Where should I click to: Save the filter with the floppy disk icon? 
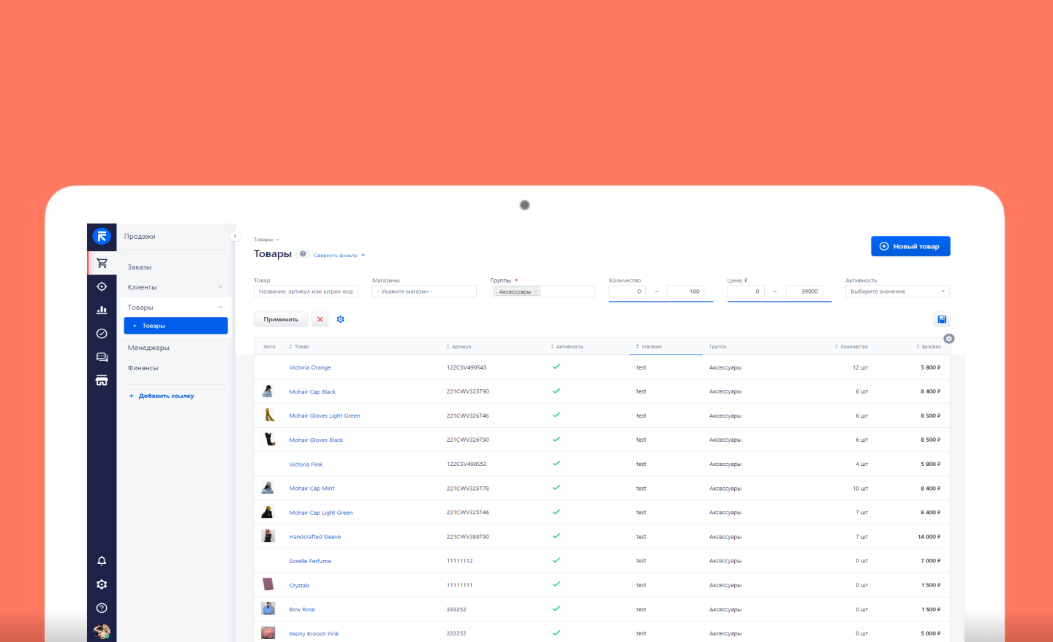pos(942,319)
